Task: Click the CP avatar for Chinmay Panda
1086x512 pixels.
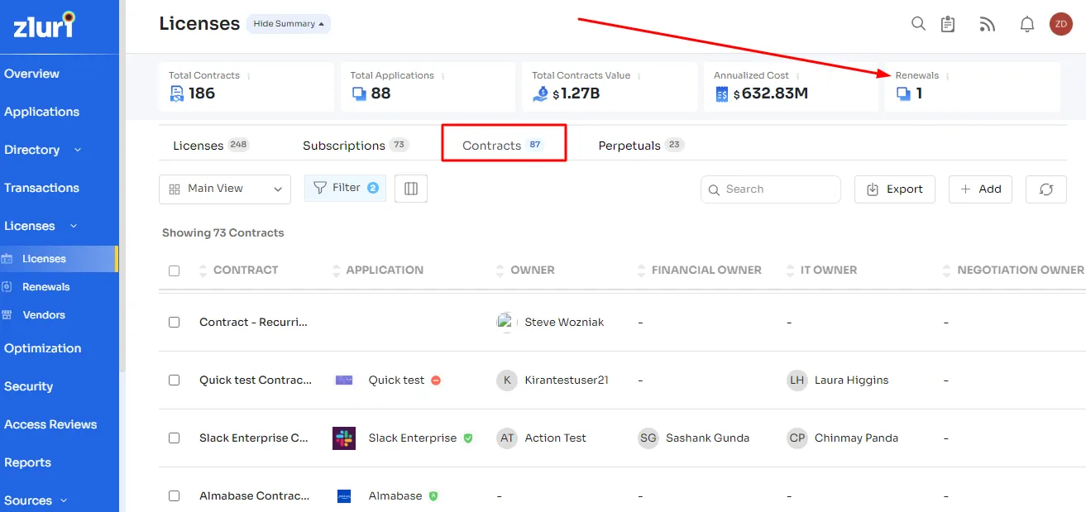Action: click(x=797, y=438)
